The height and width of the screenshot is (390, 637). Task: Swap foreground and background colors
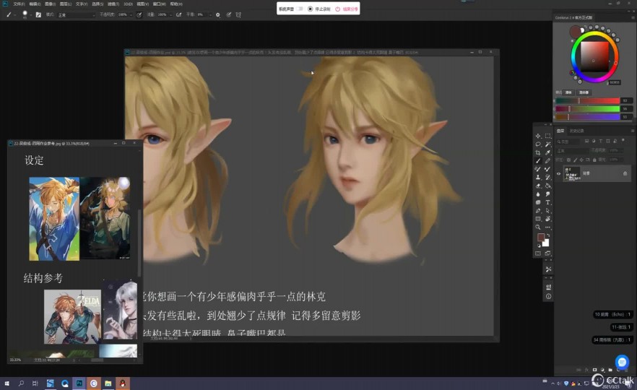click(548, 235)
